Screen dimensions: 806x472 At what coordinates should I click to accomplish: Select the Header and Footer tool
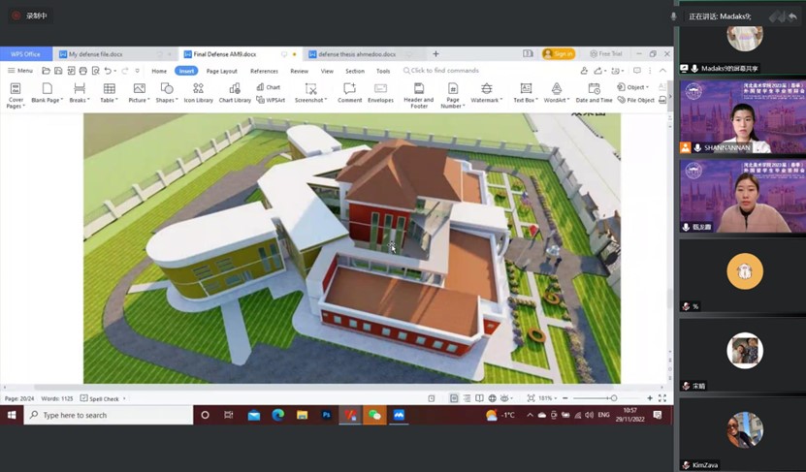(418, 92)
